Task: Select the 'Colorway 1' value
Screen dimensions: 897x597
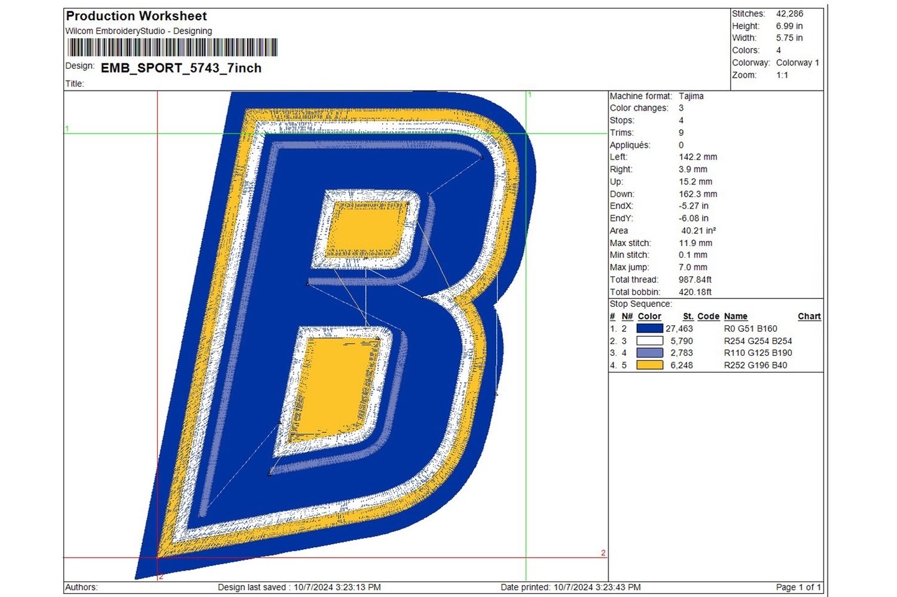Action: pyautogui.click(x=798, y=63)
